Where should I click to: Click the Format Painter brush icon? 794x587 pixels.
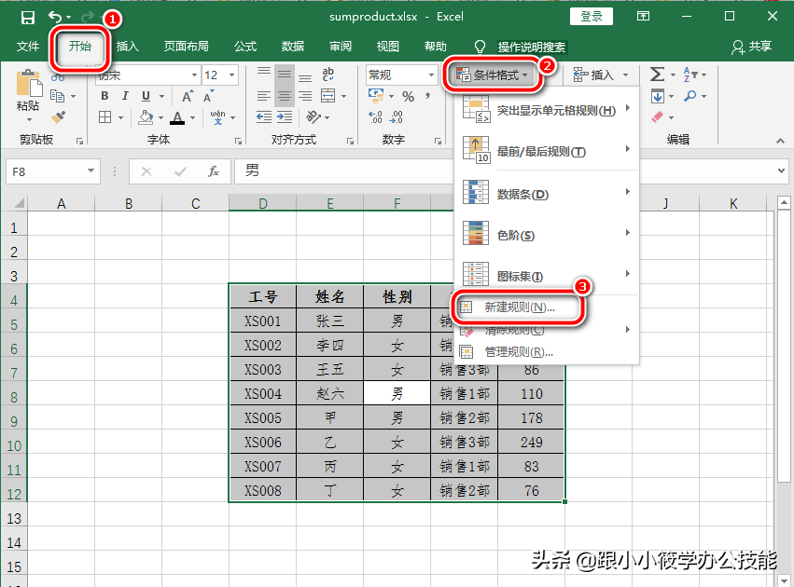click(58, 117)
